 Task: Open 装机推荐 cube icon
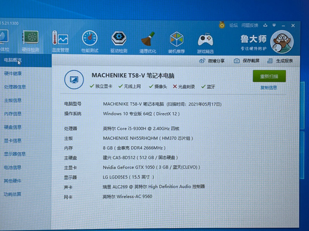coord(177,42)
